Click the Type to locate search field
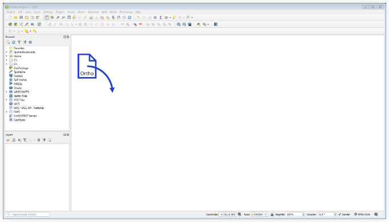The image size is (389, 222). pos(27,215)
